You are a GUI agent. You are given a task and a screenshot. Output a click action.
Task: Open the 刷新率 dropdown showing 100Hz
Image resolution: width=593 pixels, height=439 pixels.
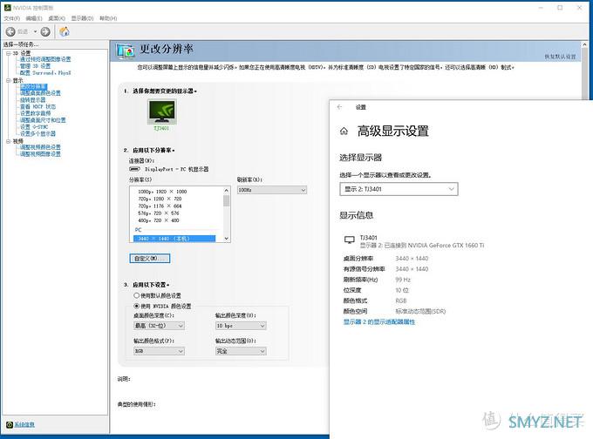271,190
